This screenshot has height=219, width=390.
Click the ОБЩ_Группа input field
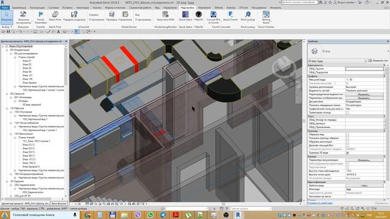364,69
